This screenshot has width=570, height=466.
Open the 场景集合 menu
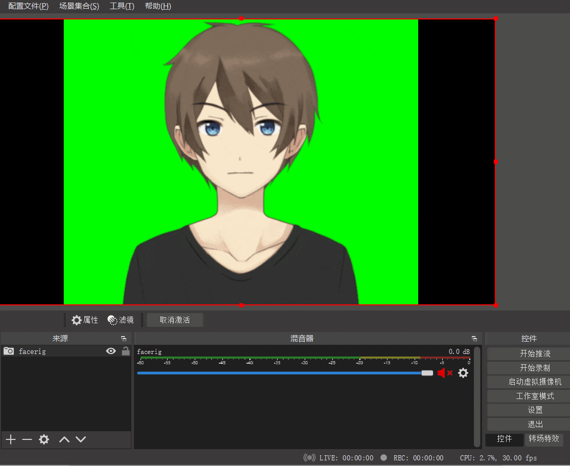[x=79, y=6]
